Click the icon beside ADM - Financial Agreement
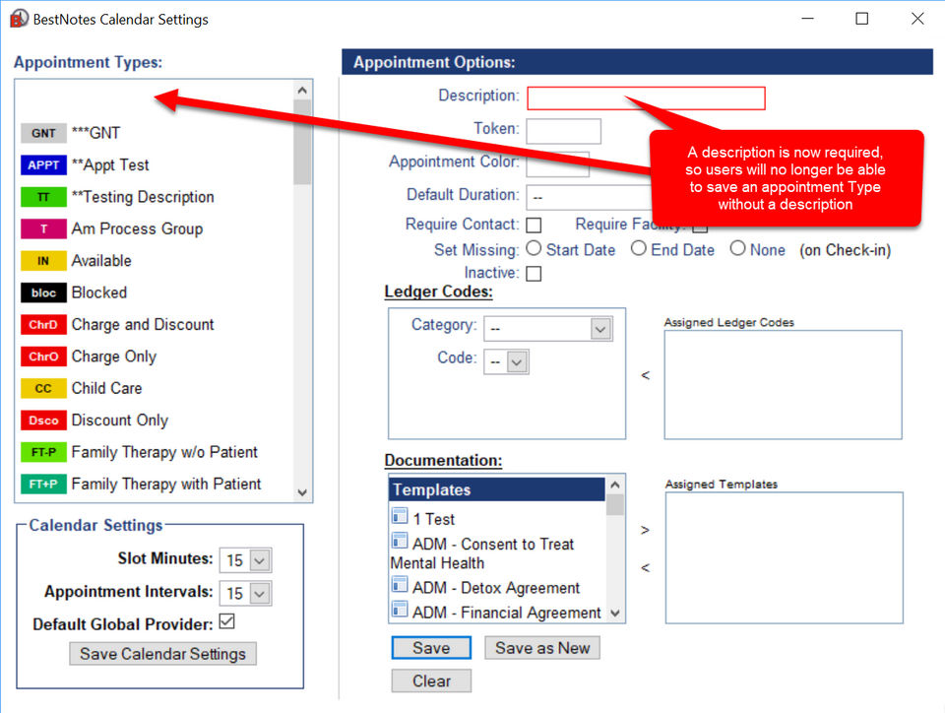This screenshot has height=713, width=945. (x=400, y=610)
